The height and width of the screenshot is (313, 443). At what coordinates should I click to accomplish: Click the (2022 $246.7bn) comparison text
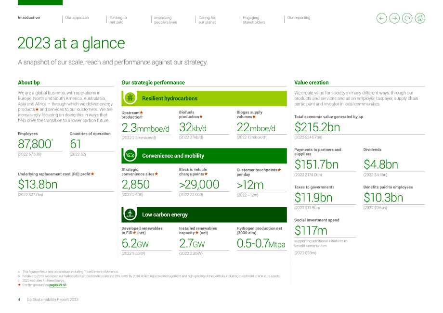click(x=308, y=138)
